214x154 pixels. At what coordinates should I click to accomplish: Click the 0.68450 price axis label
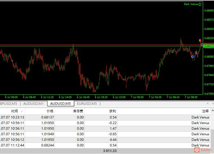point(209,29)
